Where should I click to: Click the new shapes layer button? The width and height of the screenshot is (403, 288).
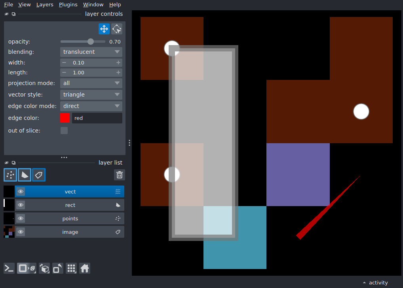(x=25, y=175)
